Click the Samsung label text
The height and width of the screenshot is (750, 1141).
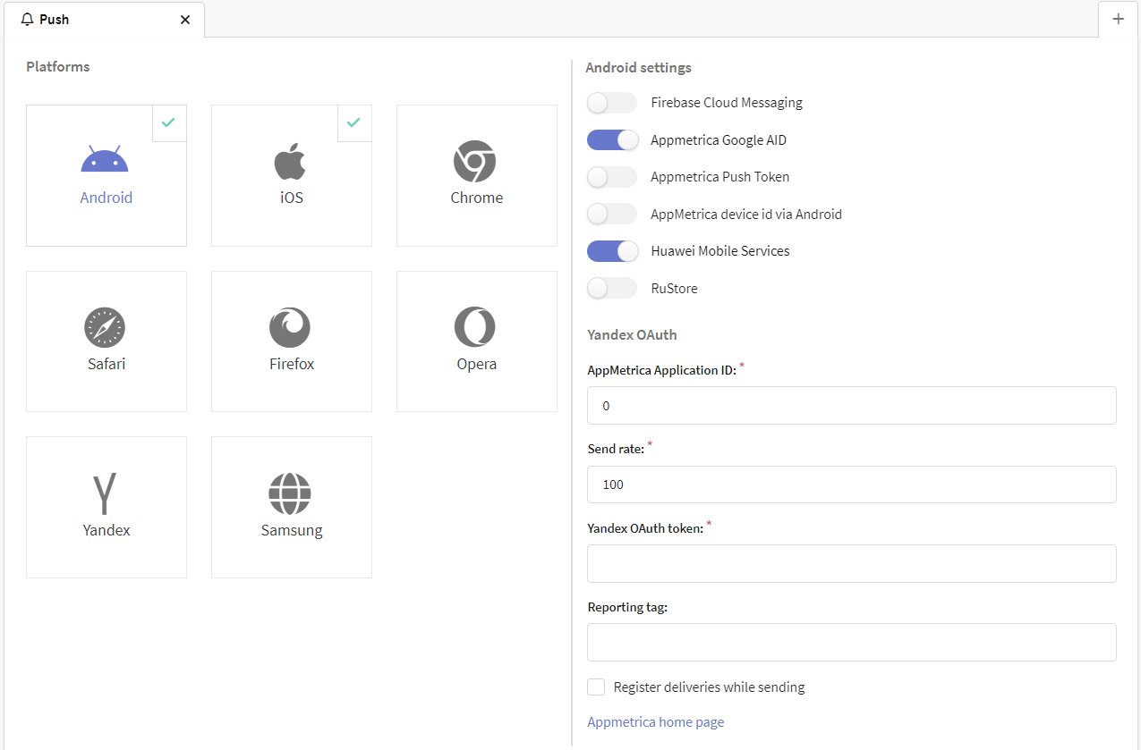[292, 530]
